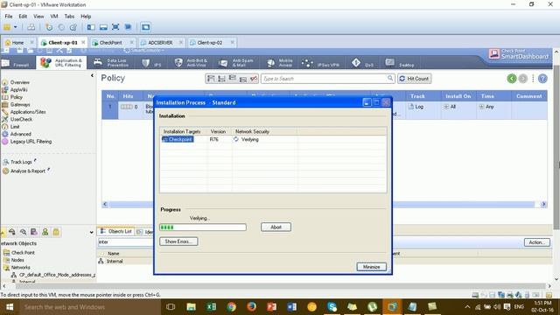Viewport: 560px width, 315px height.
Task: Select Limit in the left navigation
Action: (x=15, y=127)
